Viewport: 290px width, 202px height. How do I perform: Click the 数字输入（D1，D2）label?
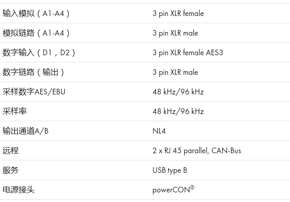[x=39, y=53]
